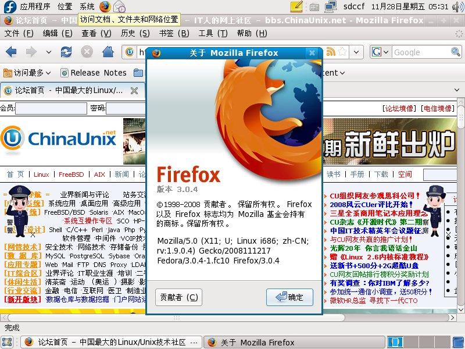This screenshot has height=349, width=465.
Task: Open the back history dropdown arrow
Action: tap(49, 52)
